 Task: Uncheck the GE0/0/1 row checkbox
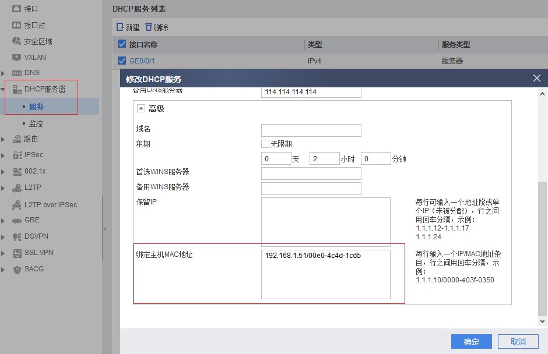tap(122, 61)
